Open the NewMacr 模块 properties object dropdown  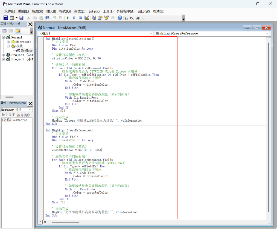tap(16, 110)
